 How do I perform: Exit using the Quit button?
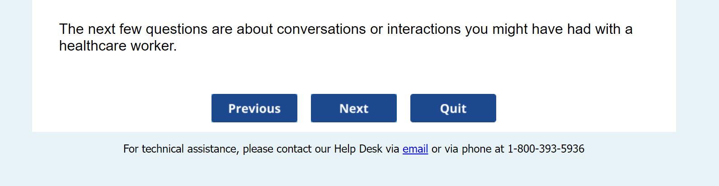(453, 108)
